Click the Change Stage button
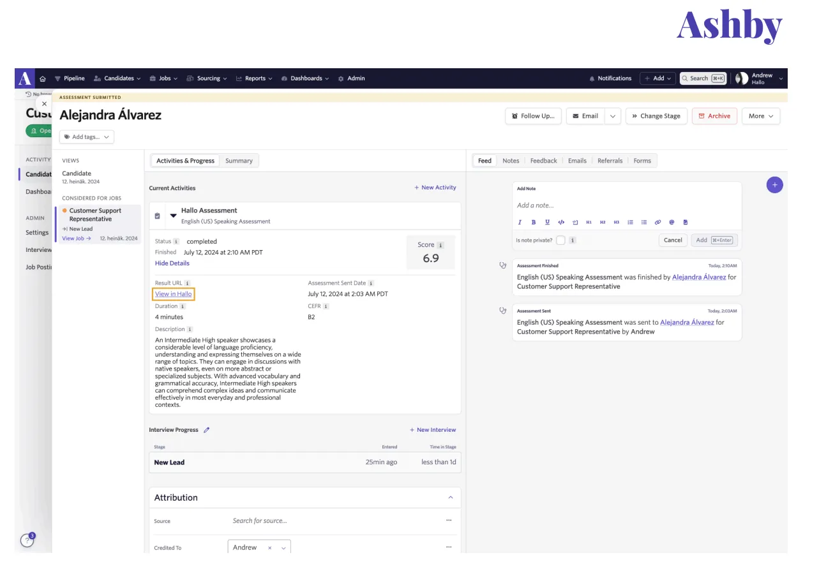 coord(656,116)
